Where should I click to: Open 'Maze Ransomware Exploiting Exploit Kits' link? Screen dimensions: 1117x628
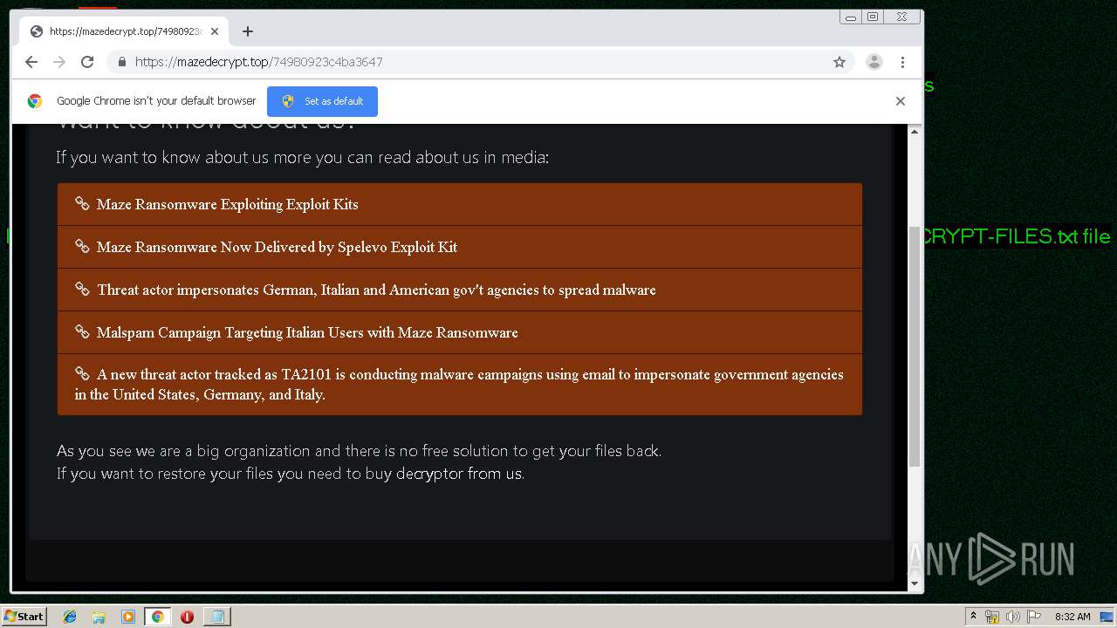tap(228, 204)
